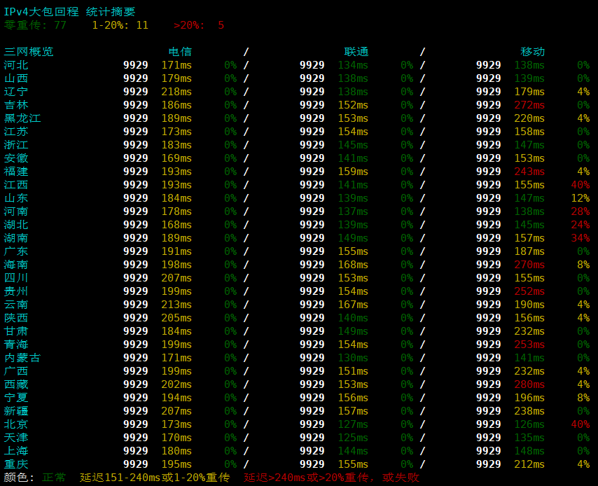Select the 山东 province row label
The height and width of the screenshot is (486, 598).
[16, 198]
